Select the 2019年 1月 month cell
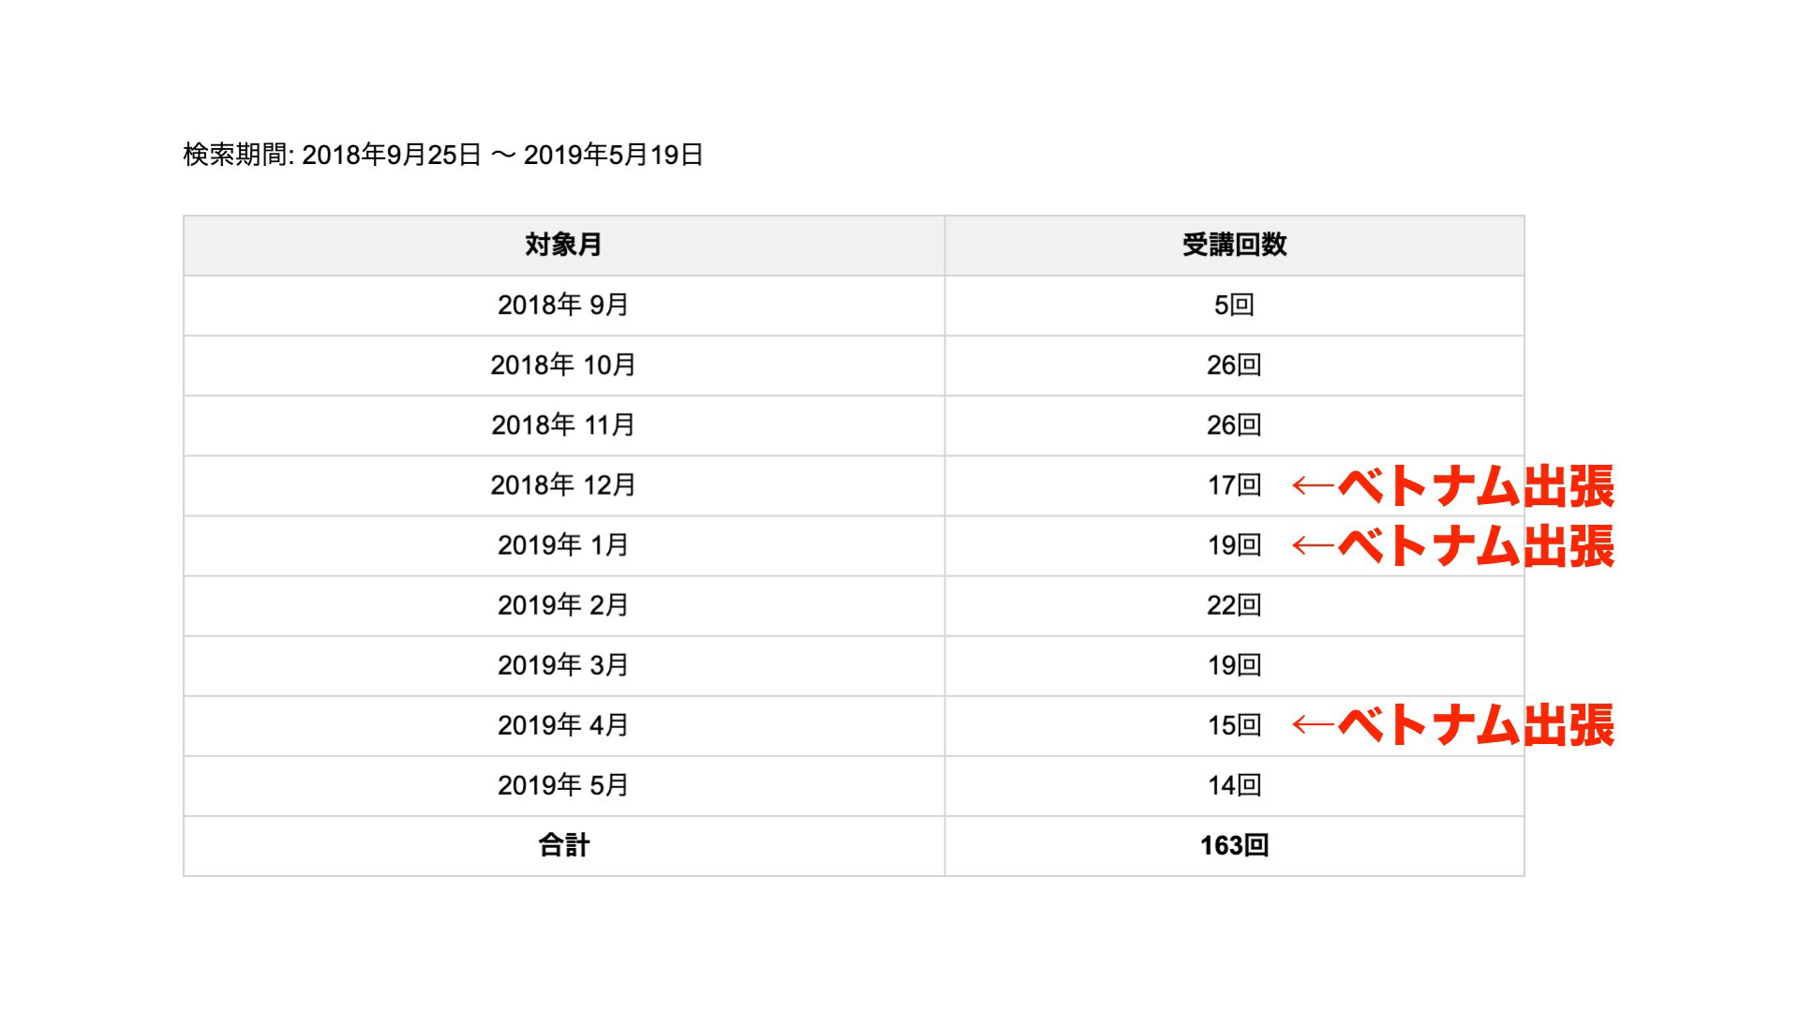The width and height of the screenshot is (1799, 1012). pyautogui.click(x=564, y=545)
